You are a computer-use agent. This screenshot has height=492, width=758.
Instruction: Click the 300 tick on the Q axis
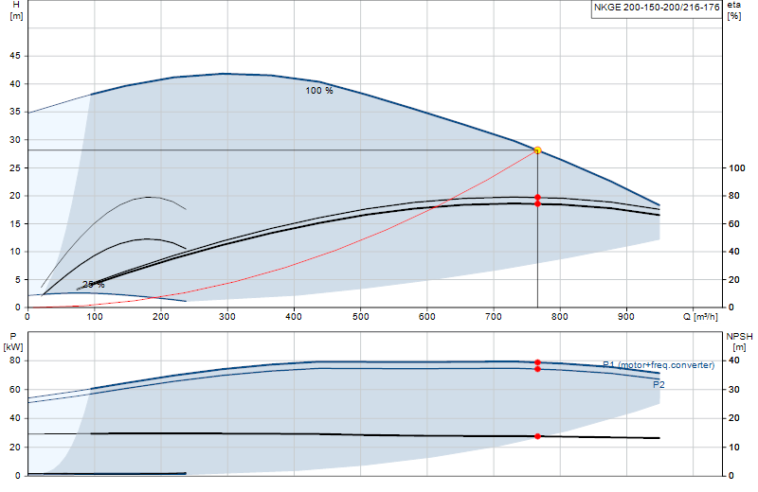pyautogui.click(x=227, y=317)
